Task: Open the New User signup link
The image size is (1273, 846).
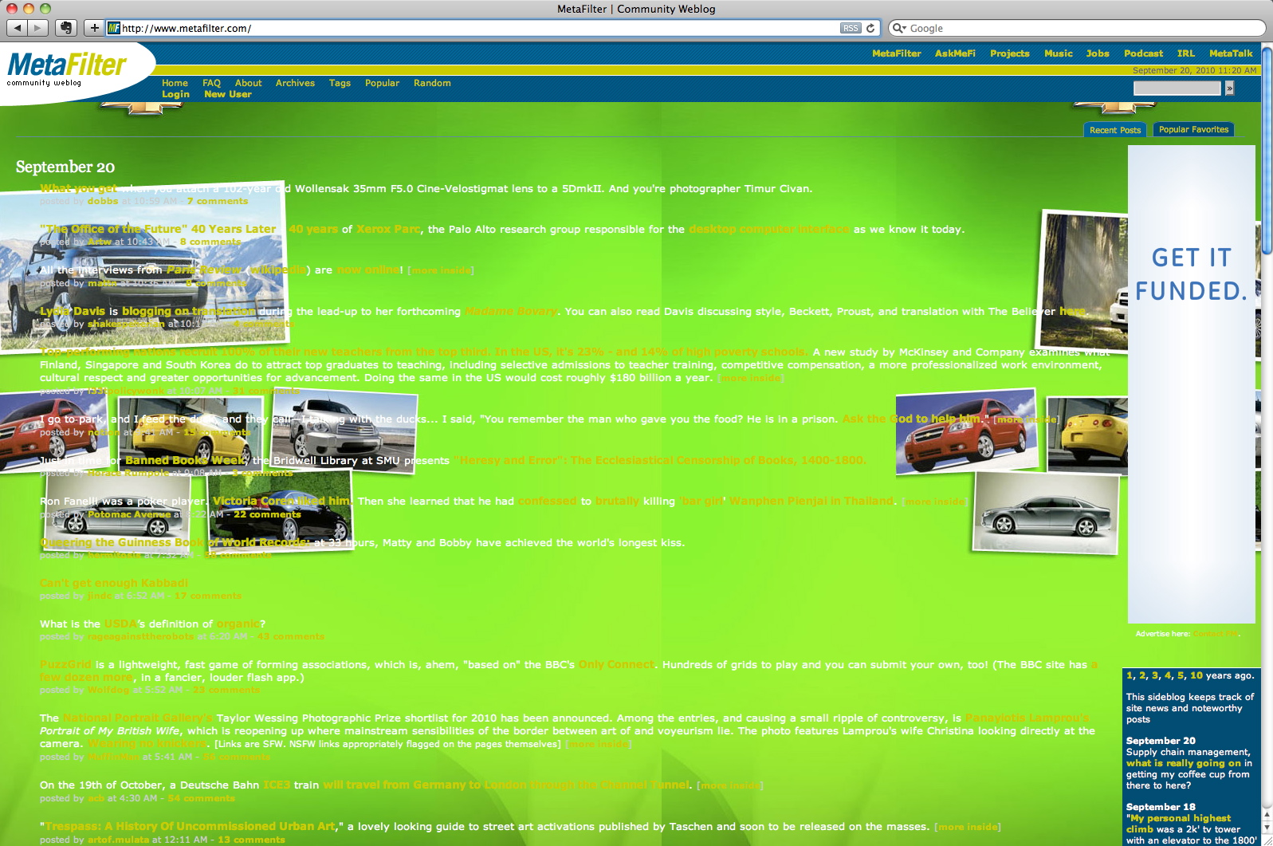Action: (x=228, y=94)
